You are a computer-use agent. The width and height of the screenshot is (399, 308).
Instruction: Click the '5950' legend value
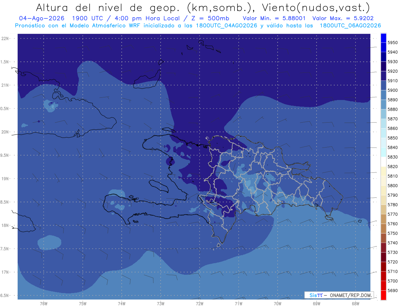point(393,43)
